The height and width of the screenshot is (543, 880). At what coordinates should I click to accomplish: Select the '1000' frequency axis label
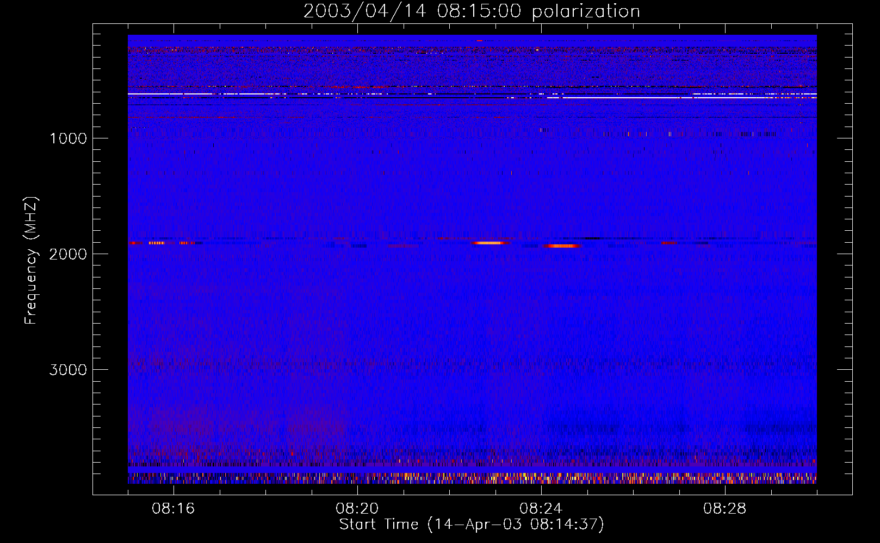68,138
